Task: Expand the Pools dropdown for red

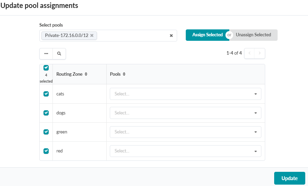Action: coord(185,151)
